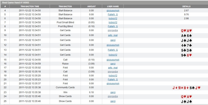Open kobra12 link in Post Small Blind row
The height and width of the screenshot is (105, 208).
(113, 22)
